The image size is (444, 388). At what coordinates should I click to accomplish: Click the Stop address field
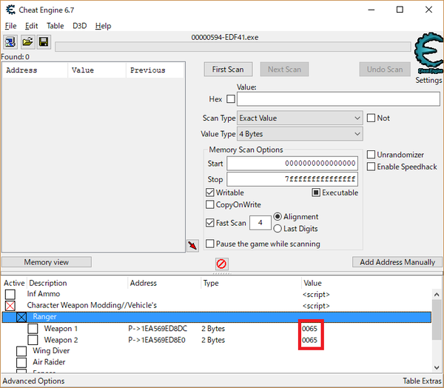pos(292,179)
